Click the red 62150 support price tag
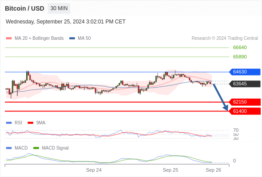Image resolution: width=262 pixels, height=177 pixels. click(x=245, y=102)
